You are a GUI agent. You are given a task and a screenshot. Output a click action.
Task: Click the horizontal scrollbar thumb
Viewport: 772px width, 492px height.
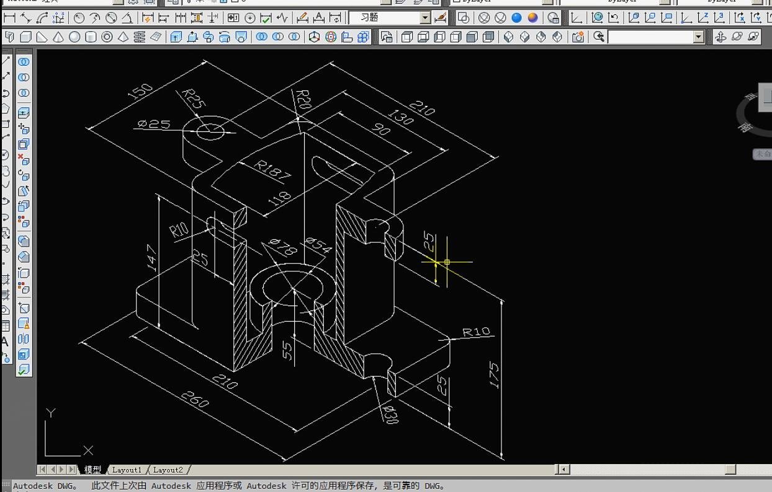pos(730,470)
